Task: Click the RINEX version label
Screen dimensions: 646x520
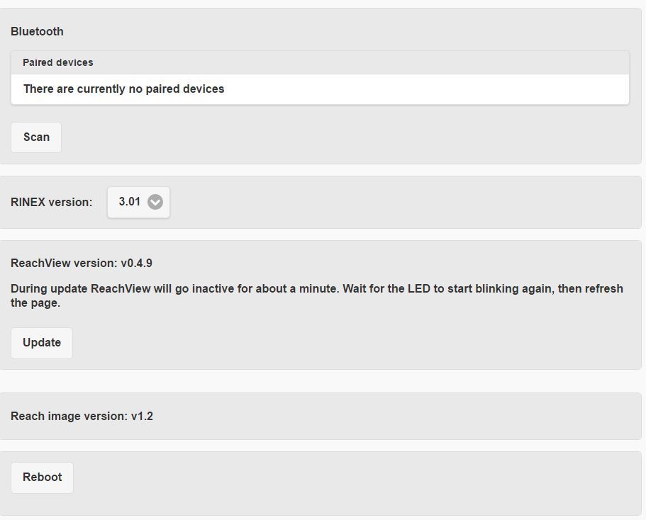Action: 52,202
